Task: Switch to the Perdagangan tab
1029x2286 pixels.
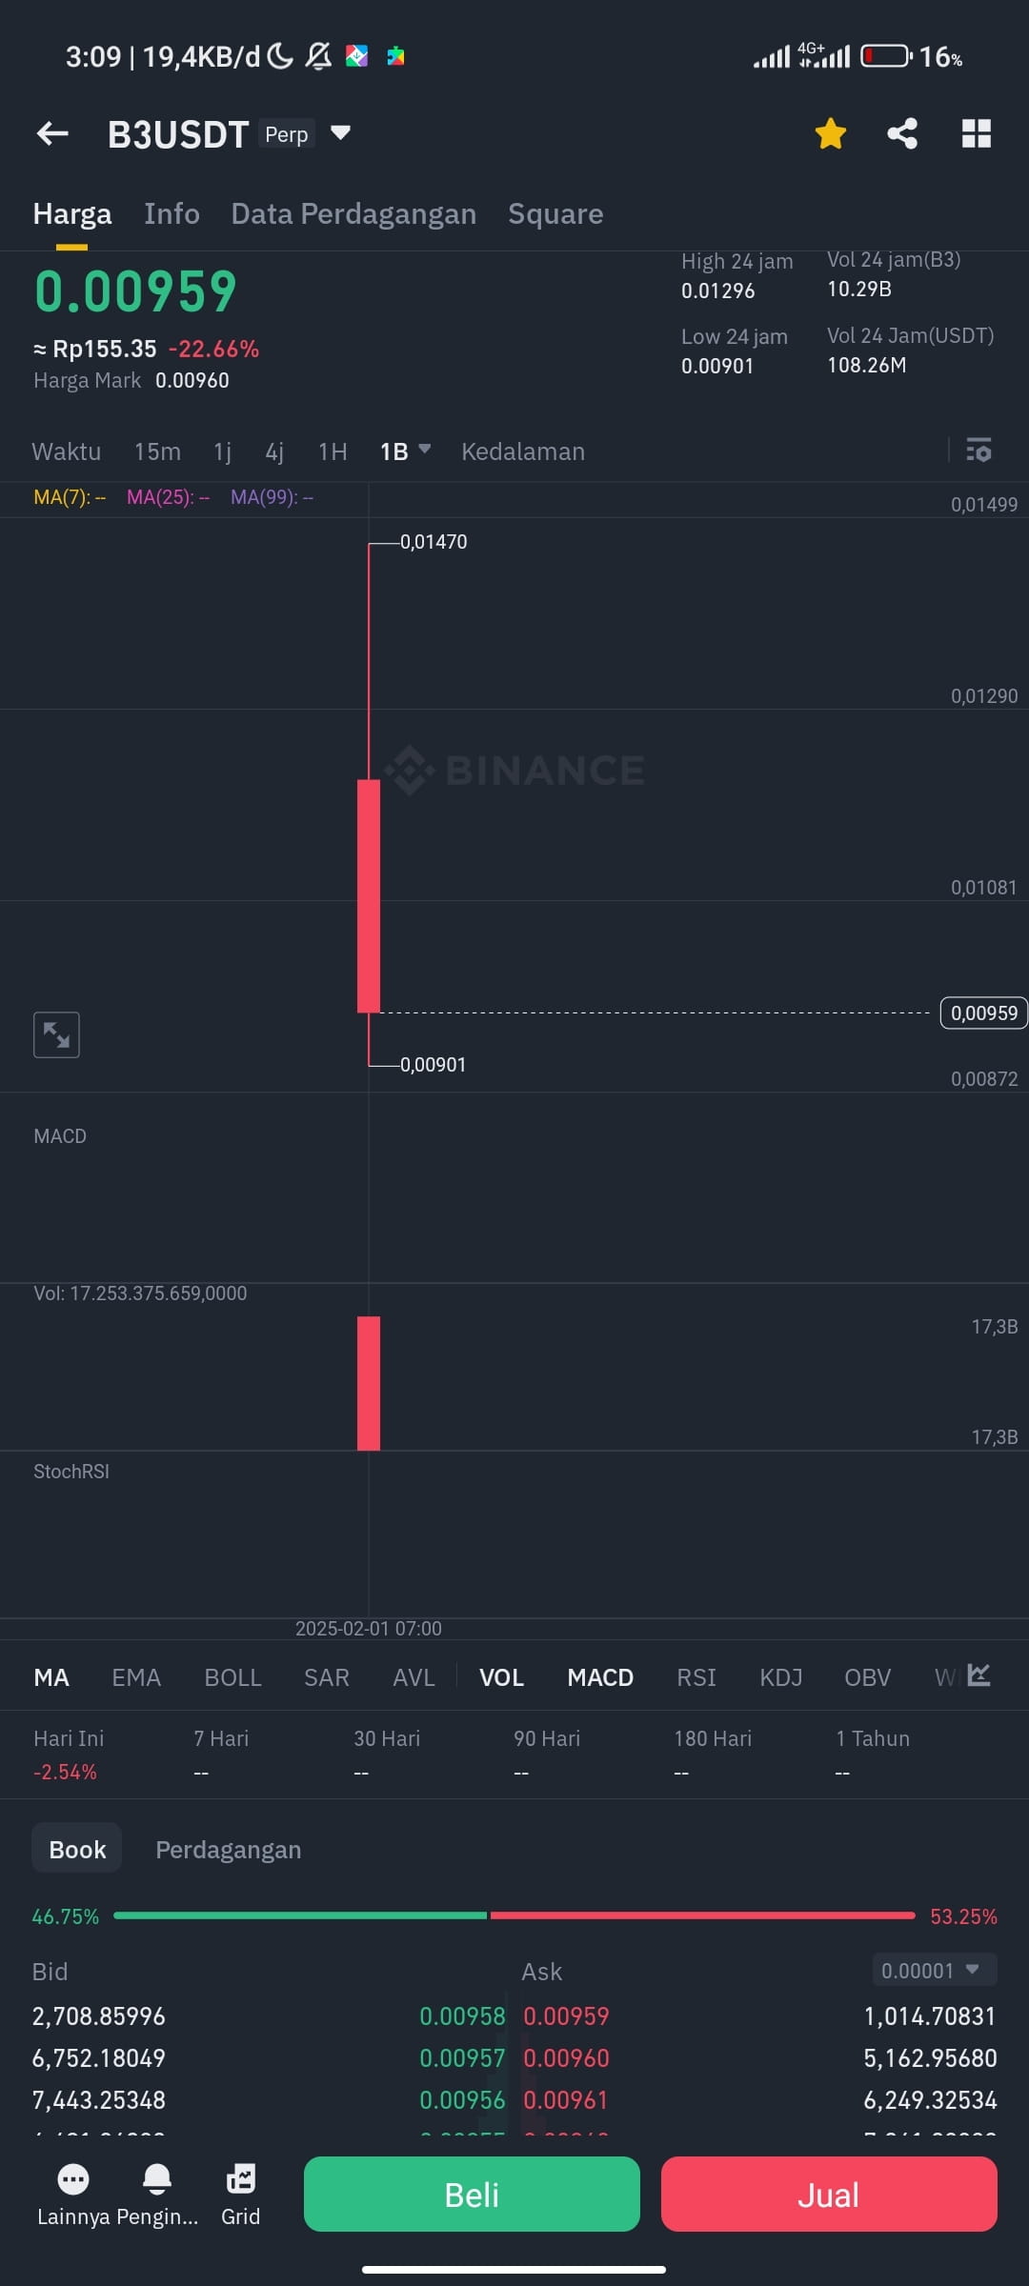Action: tap(229, 1848)
